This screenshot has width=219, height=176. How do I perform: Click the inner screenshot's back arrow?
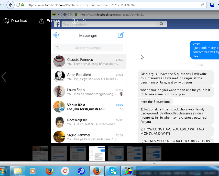(x=65, y=14)
